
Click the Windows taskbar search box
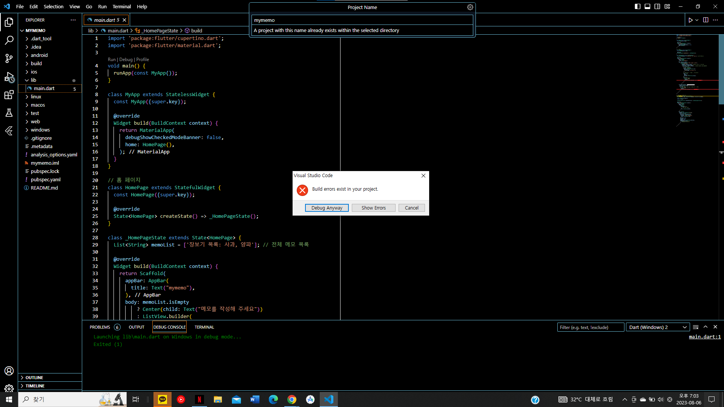pyautogui.click(x=72, y=399)
